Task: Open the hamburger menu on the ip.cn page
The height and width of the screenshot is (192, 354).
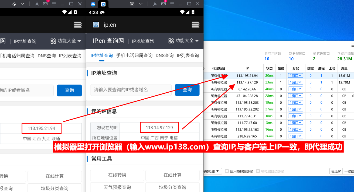Action: pyautogui.click(x=196, y=25)
